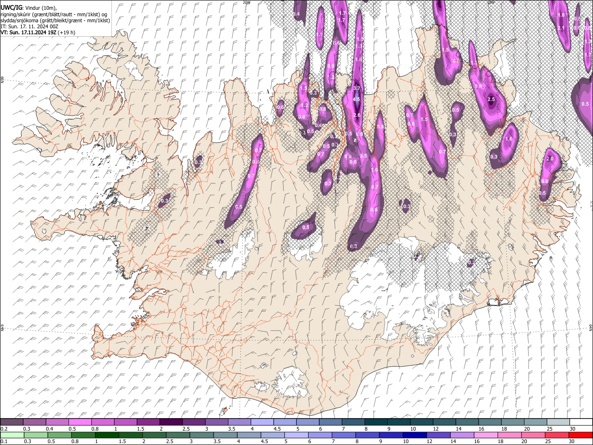This screenshot has width=593, height=445.
Task: Click the '64N' latitude label on the right edge
Action: coord(591,327)
